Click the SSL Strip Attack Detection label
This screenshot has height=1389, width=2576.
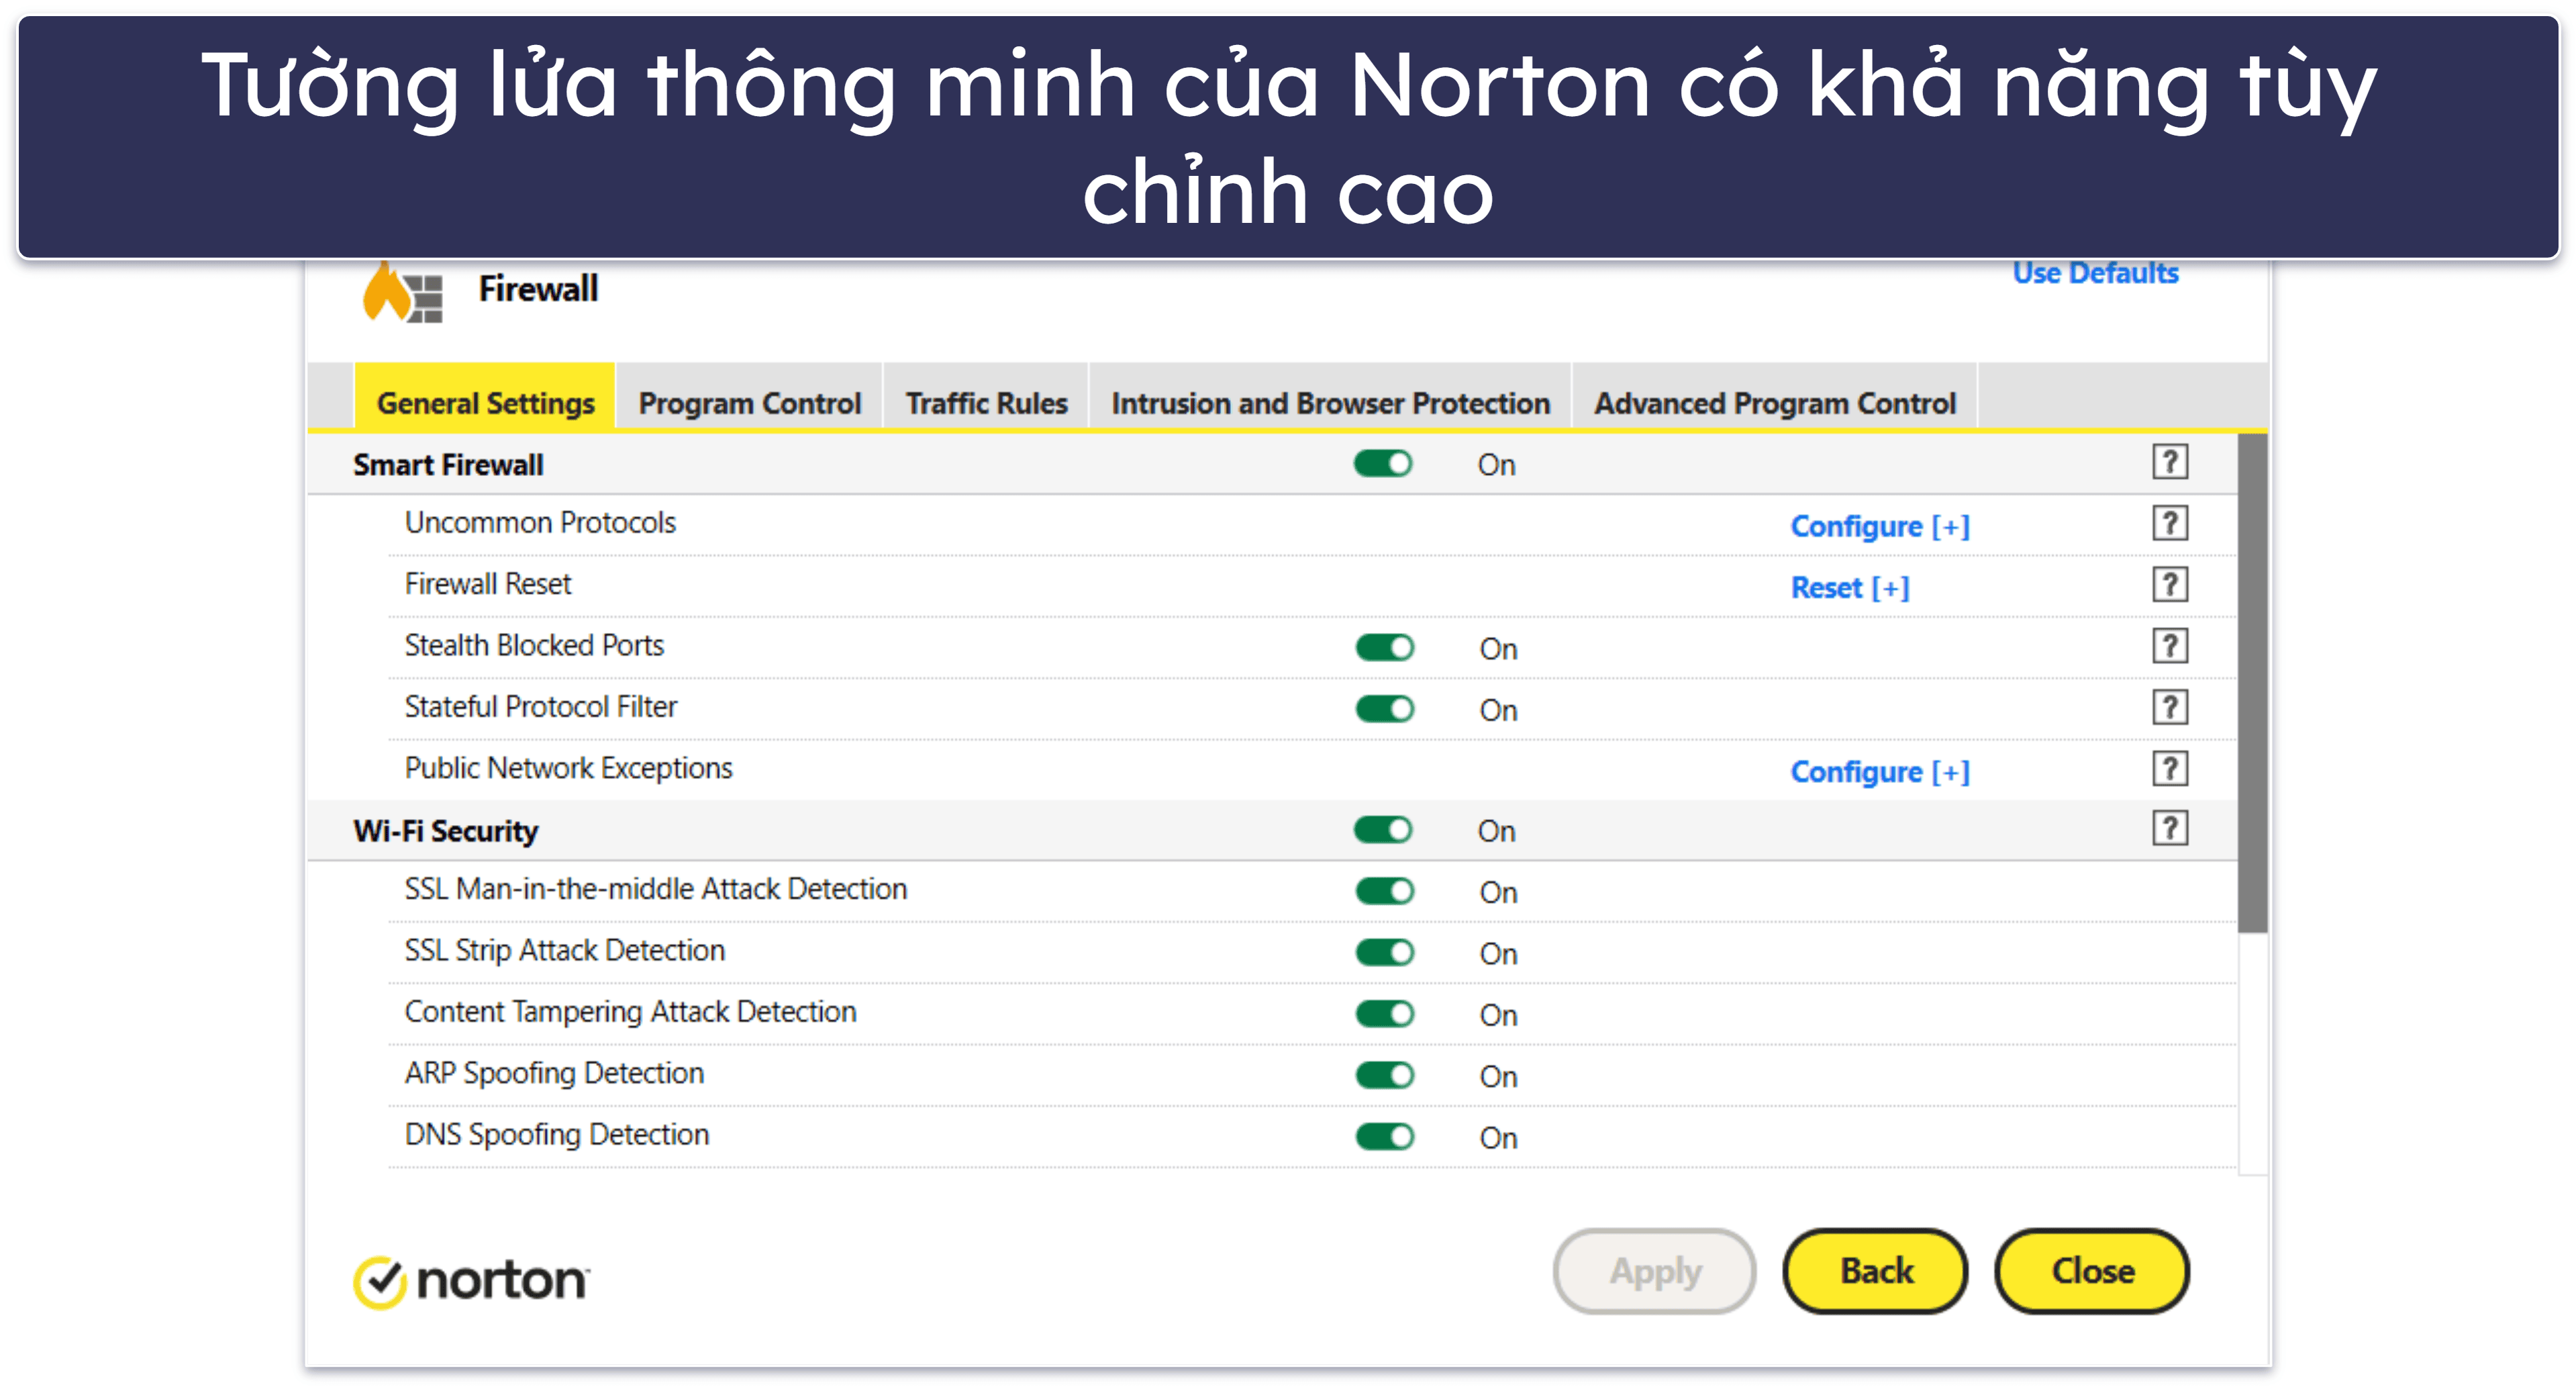point(565,950)
